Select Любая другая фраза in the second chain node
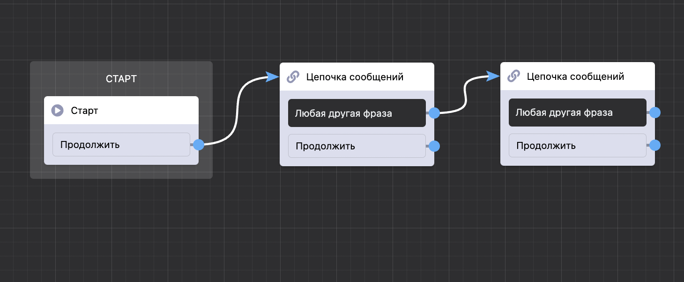The image size is (684, 282). click(x=577, y=113)
